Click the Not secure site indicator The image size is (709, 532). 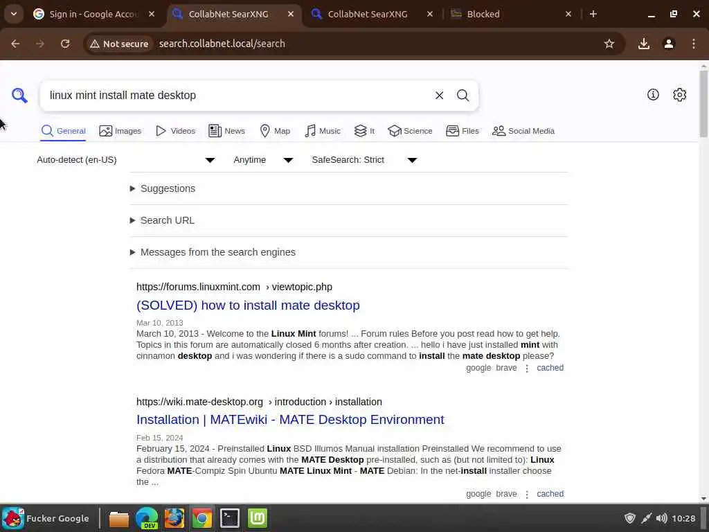tap(119, 44)
